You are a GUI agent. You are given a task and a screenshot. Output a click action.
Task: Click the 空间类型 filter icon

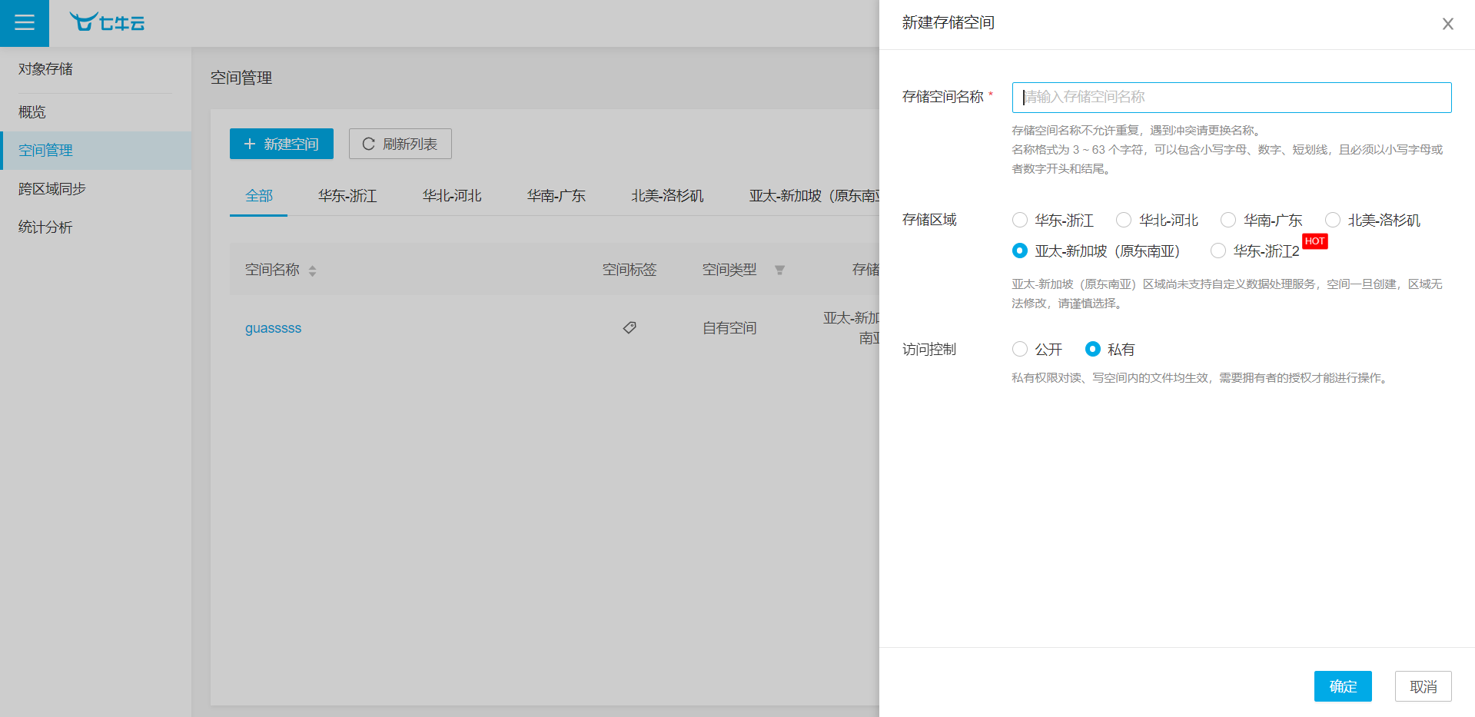click(x=779, y=271)
